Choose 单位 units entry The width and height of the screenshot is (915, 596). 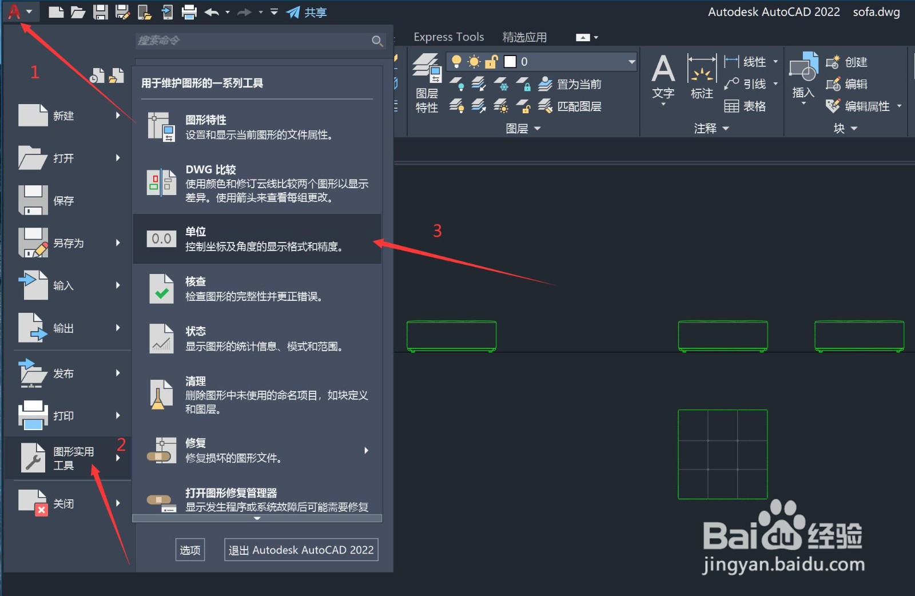pyautogui.click(x=257, y=239)
